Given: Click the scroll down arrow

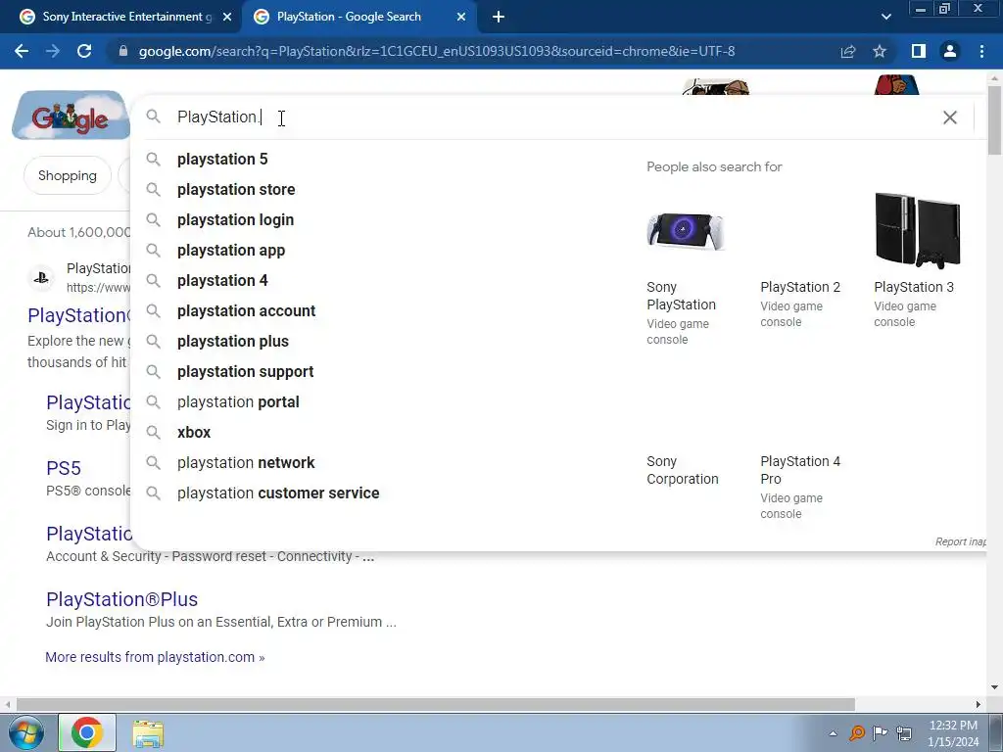Looking at the screenshot, I should (994, 687).
